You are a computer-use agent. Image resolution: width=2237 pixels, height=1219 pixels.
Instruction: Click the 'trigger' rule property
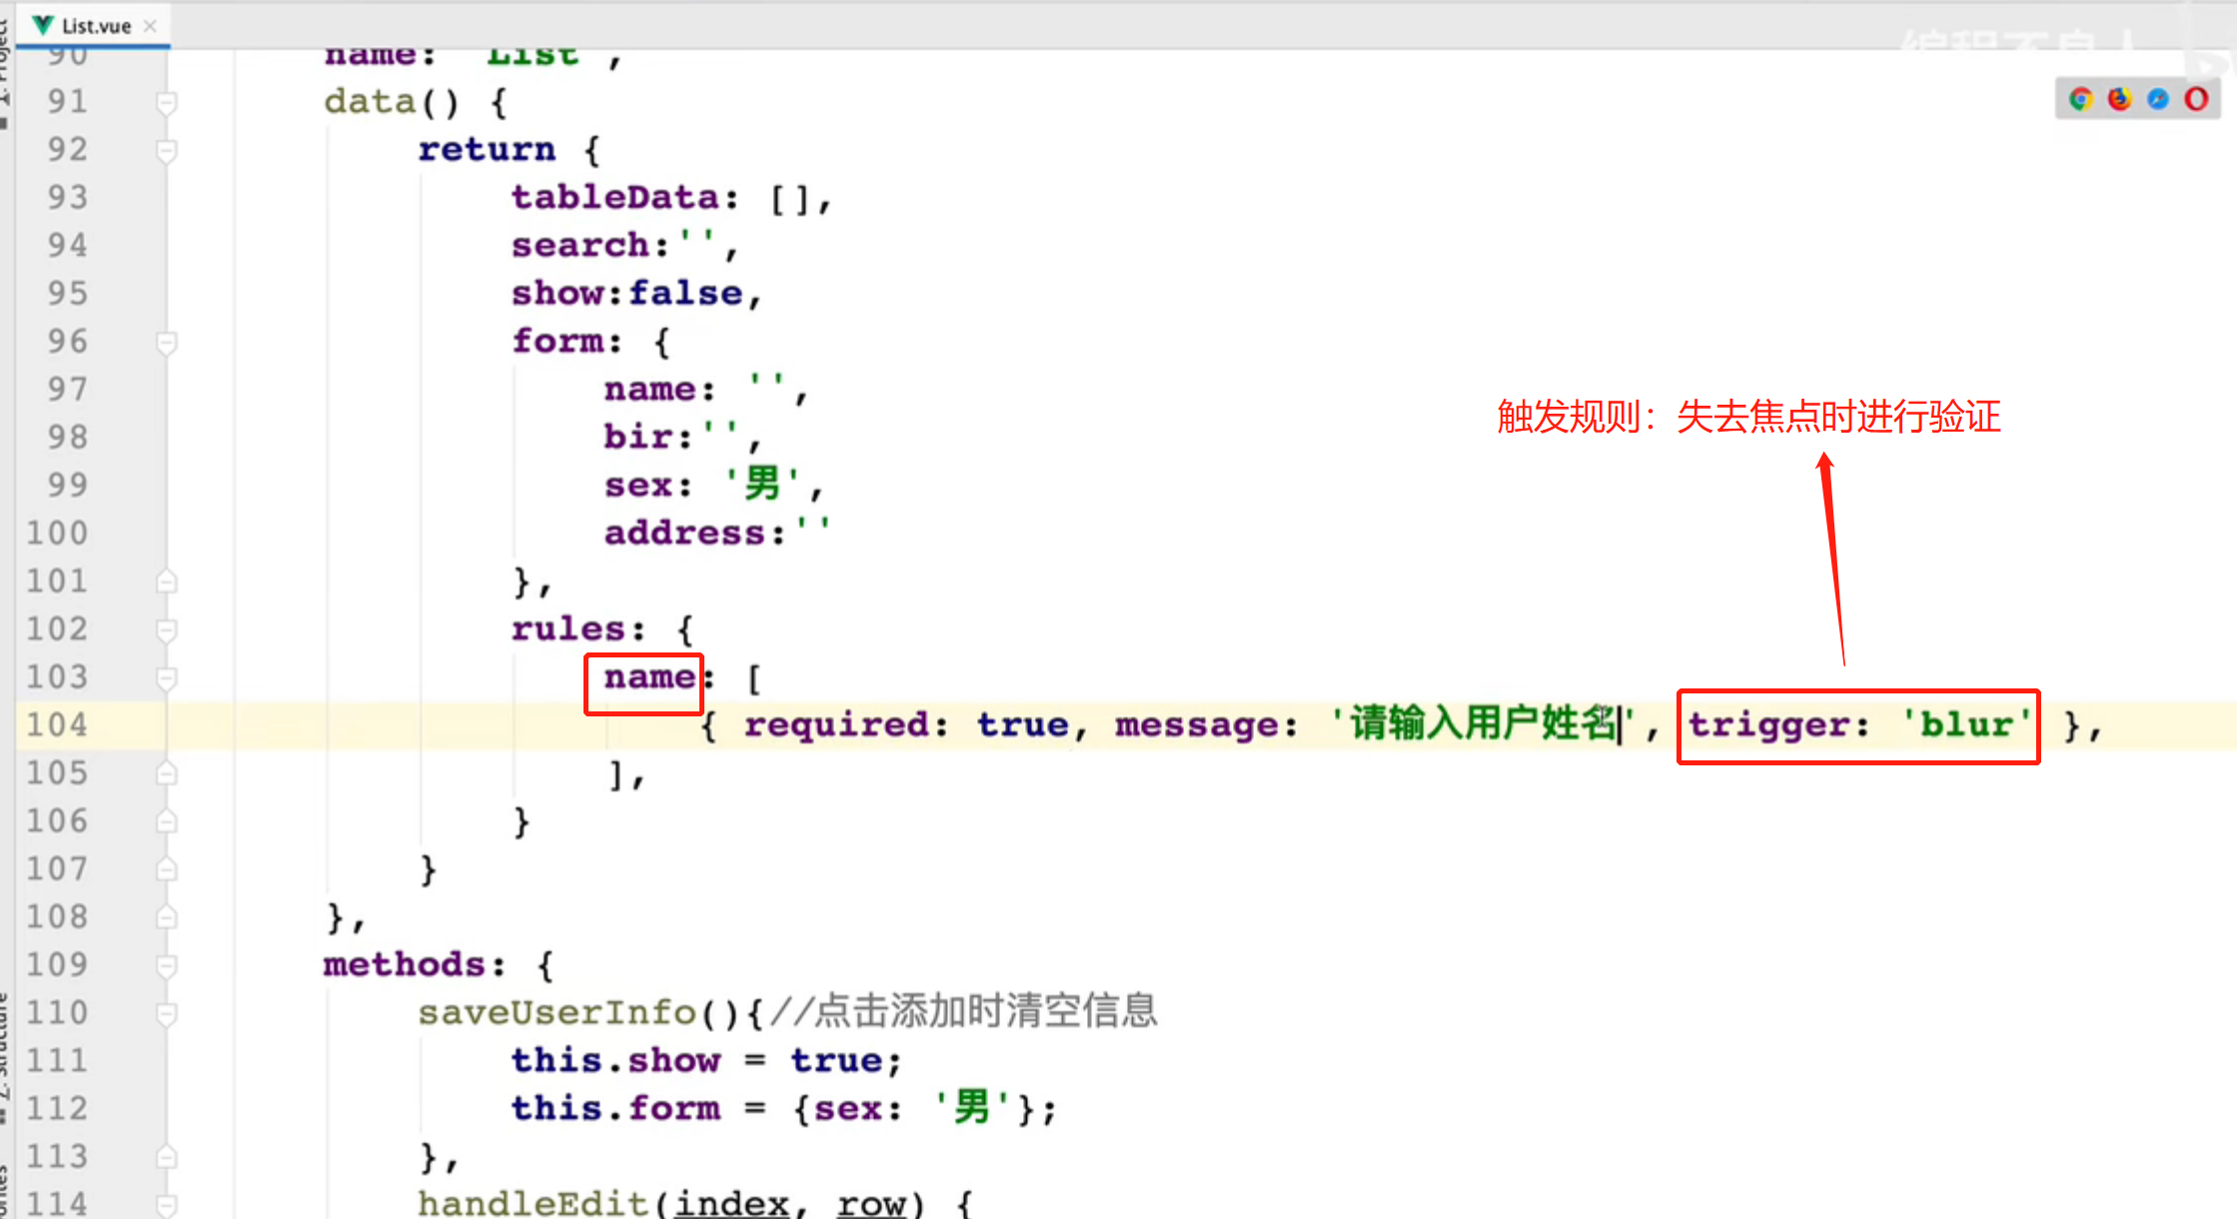(1768, 724)
